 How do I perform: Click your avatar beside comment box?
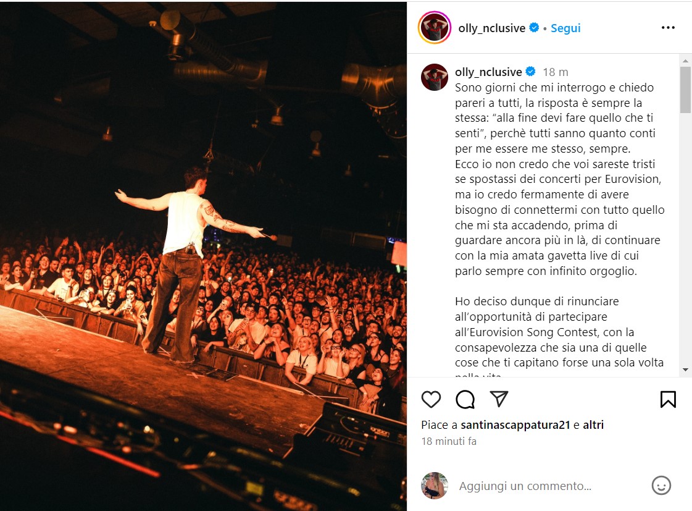pos(434,486)
